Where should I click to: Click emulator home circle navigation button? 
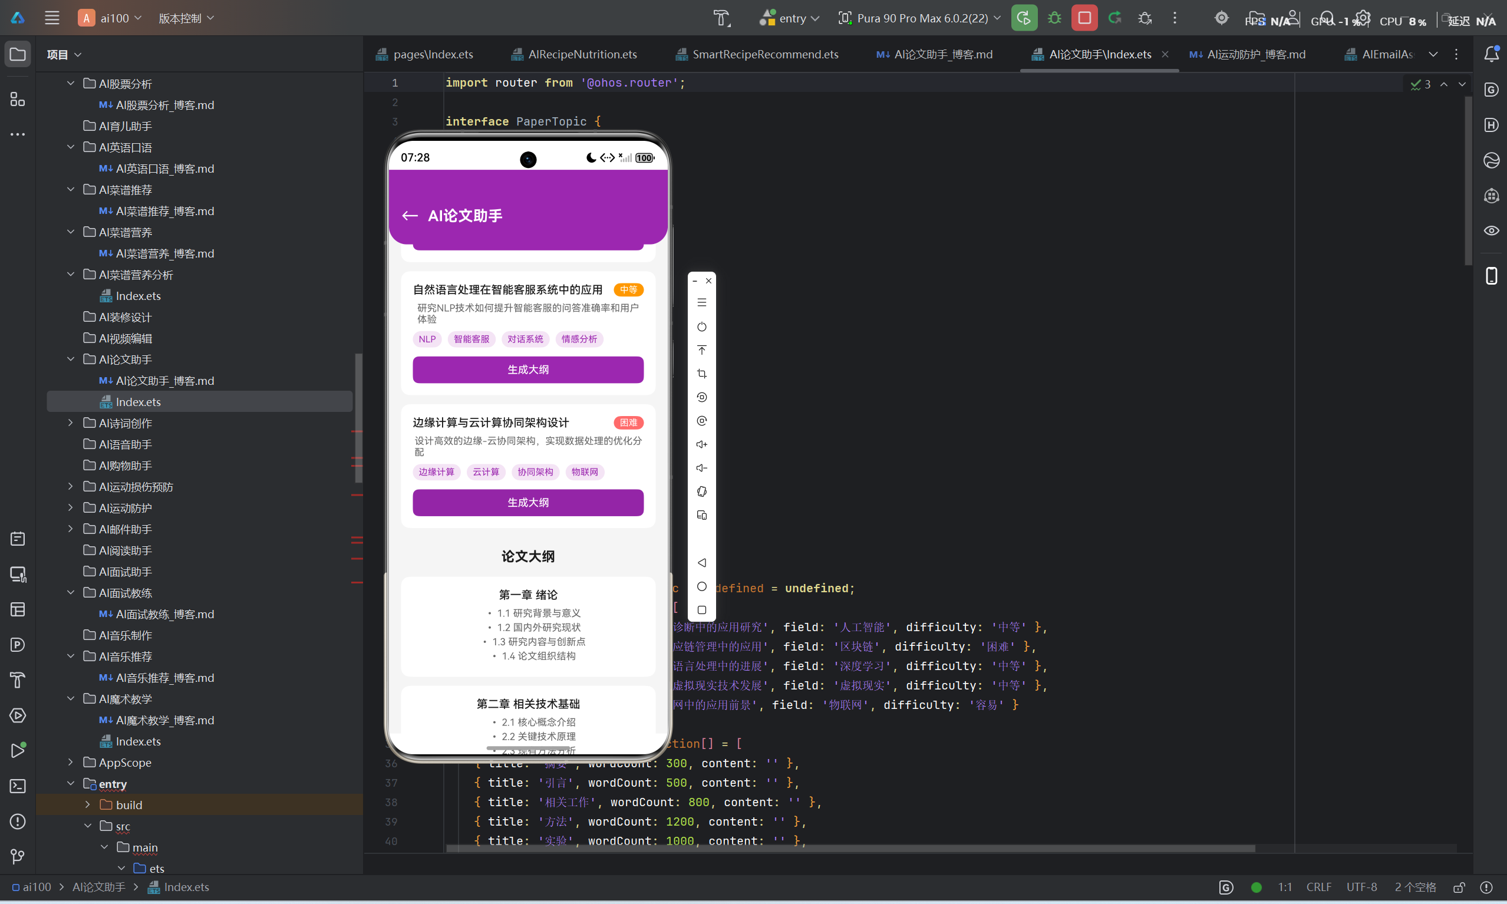(702, 586)
